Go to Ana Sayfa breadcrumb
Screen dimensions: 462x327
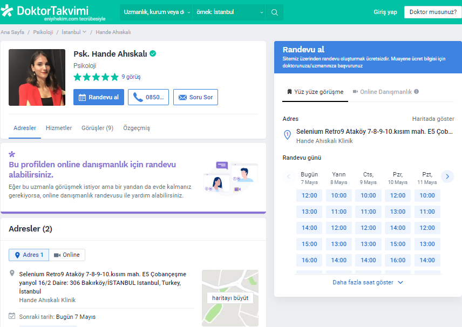pyautogui.click(x=12, y=32)
